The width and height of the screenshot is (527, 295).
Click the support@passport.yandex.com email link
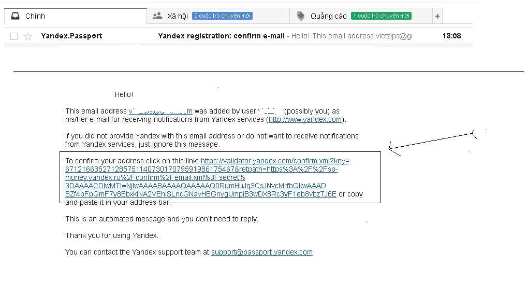[262, 252]
